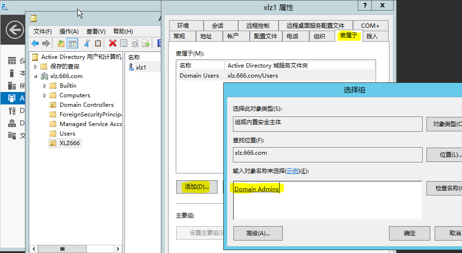Click the object name text box with Domain Admins
Screen dimensions: 462x253
click(x=328, y=200)
